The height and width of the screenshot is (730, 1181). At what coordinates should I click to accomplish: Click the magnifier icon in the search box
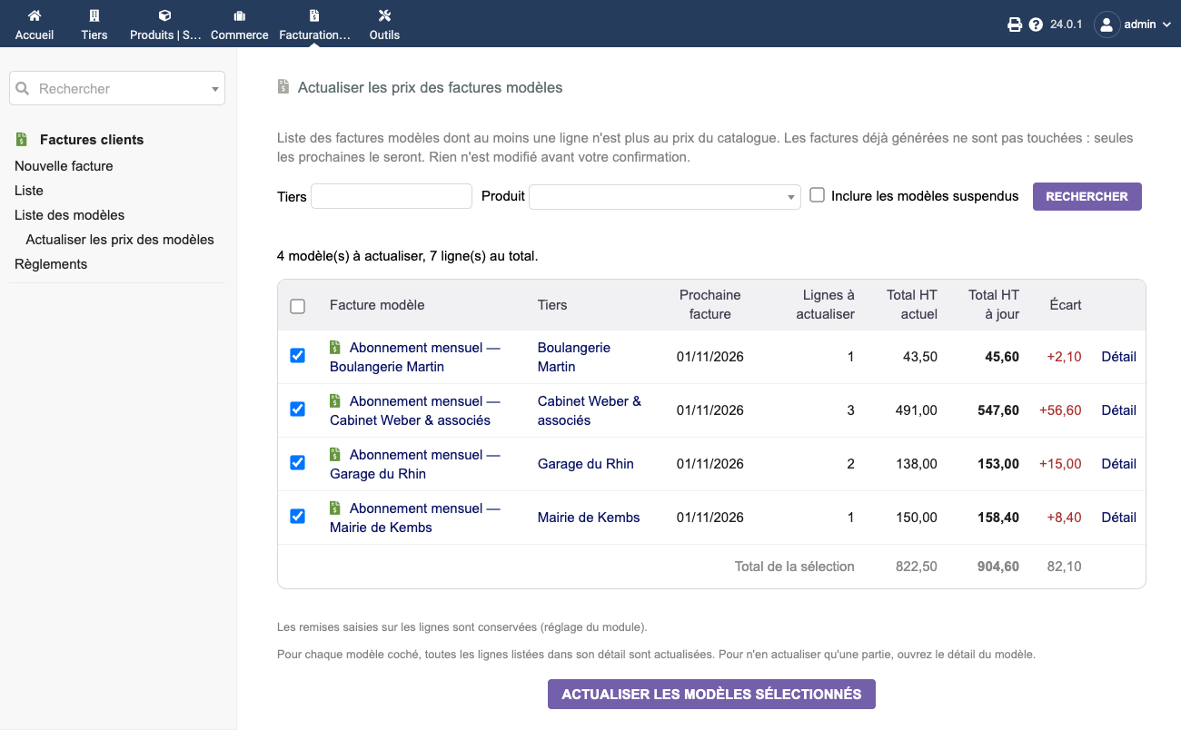(x=23, y=89)
